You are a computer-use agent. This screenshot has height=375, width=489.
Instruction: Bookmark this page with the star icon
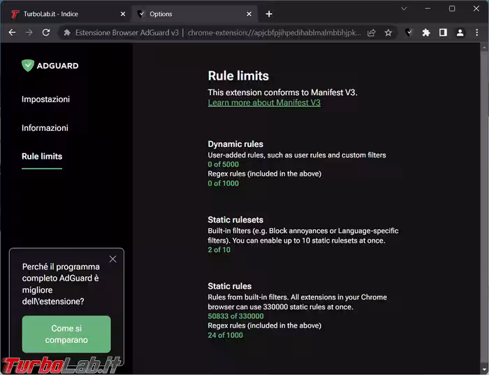pos(388,32)
